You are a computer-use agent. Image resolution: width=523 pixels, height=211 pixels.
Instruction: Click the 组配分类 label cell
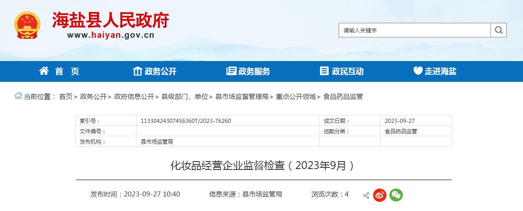tap(350, 131)
